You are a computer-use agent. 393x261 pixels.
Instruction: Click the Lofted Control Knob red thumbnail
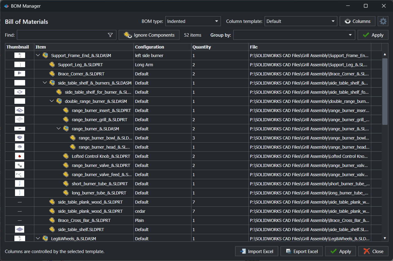click(x=20, y=156)
